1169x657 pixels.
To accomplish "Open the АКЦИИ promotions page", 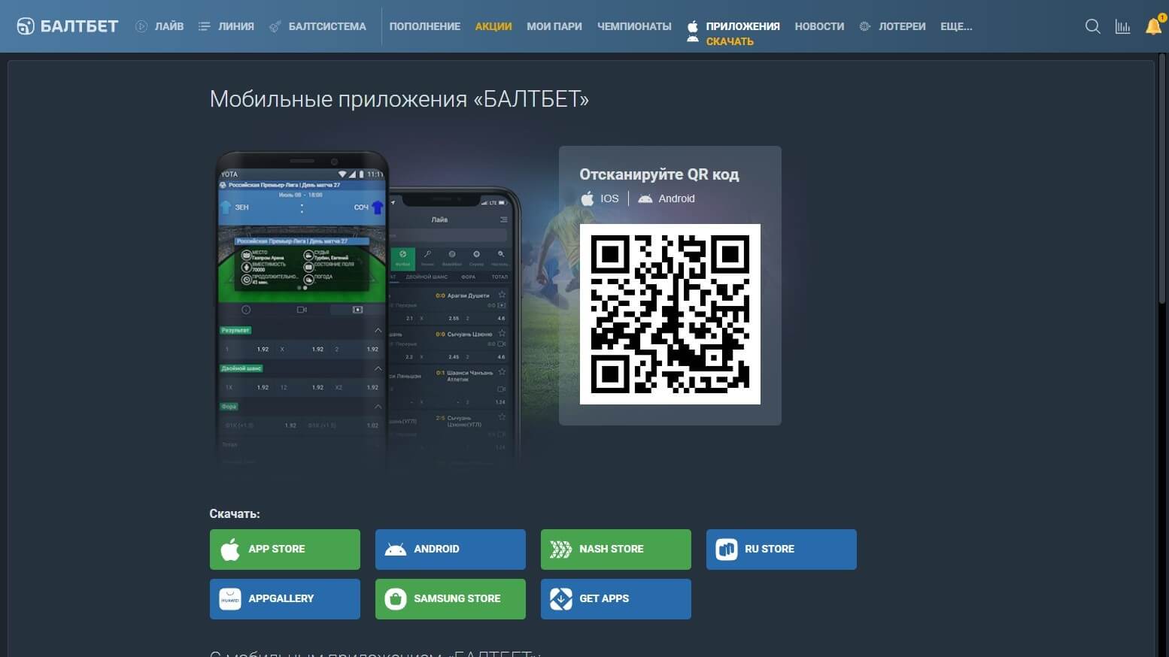I will pyautogui.click(x=493, y=26).
